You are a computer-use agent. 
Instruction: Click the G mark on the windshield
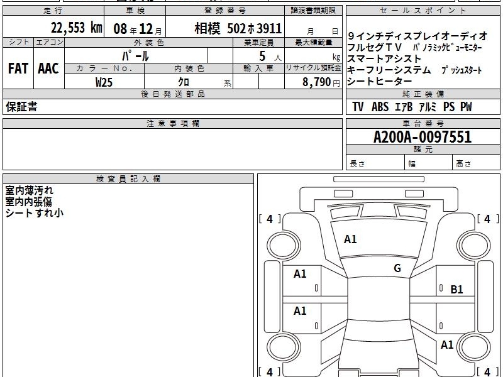(x=397, y=268)
